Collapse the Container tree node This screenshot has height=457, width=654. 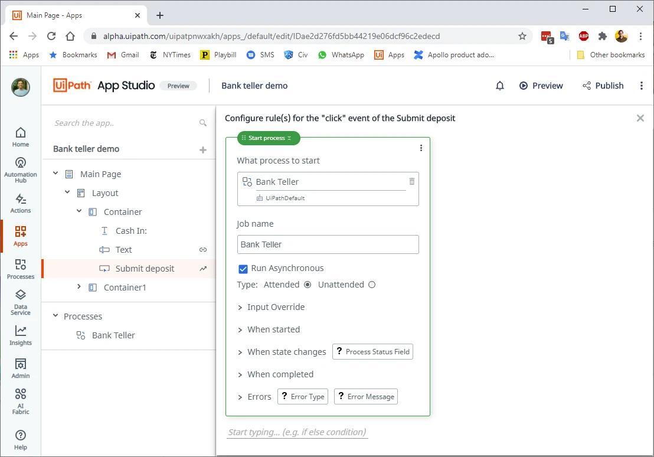79,211
